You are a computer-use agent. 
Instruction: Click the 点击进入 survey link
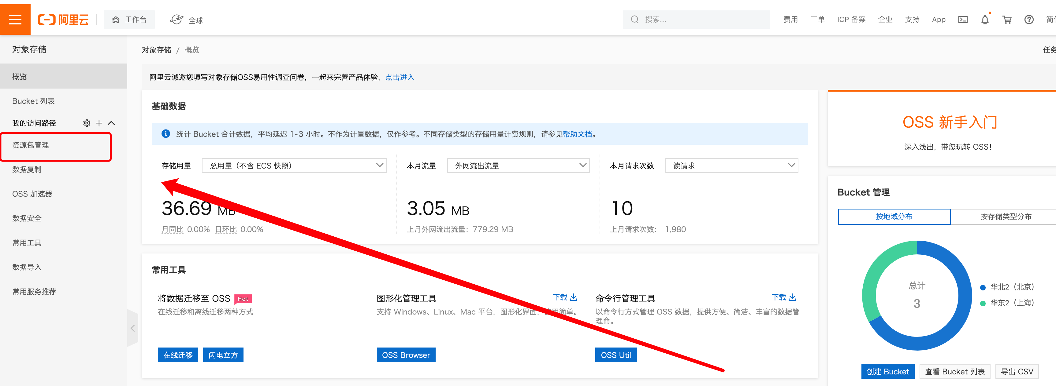click(x=400, y=77)
